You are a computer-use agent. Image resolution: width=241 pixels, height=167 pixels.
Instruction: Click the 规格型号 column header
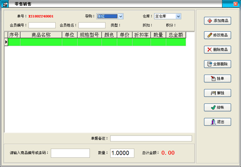pyautogui.click(x=89, y=35)
